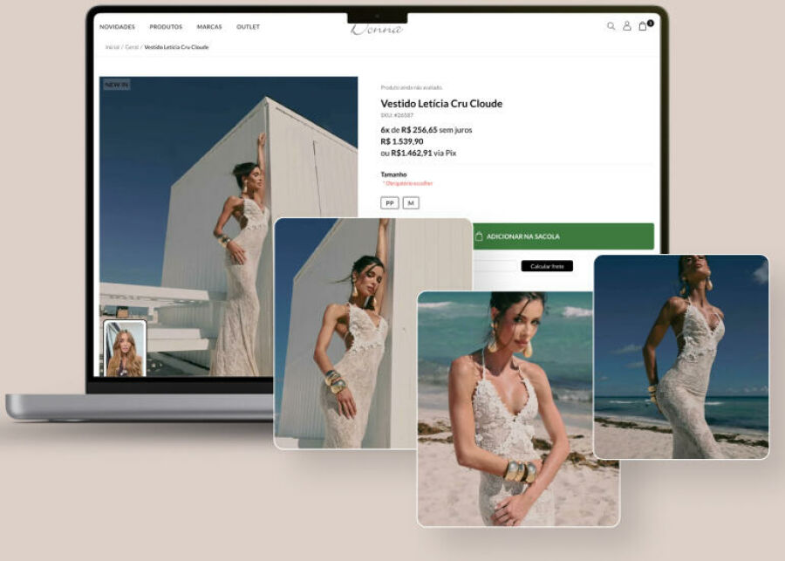
Task: Open the MARCAS menu
Action: point(210,27)
